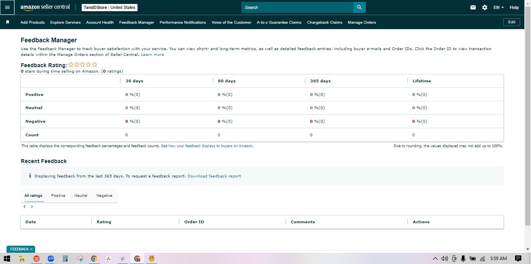
Task: Open the settings gear icon
Action: 485,7
